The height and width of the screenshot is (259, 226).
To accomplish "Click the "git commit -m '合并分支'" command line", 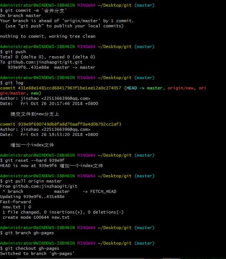I will pos(34,11).
